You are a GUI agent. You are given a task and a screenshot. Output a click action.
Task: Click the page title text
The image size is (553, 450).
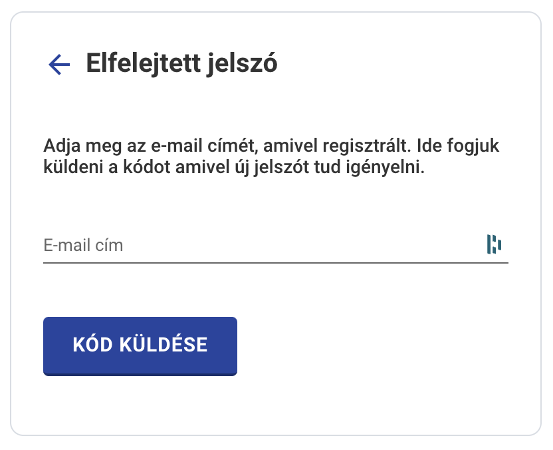181,64
